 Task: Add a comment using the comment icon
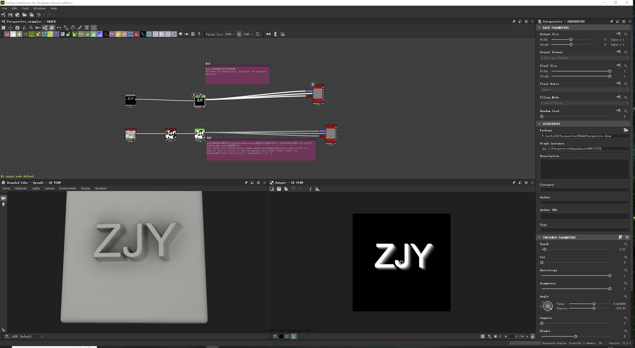(x=181, y=34)
